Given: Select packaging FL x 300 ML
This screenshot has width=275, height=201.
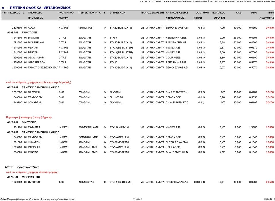Looking at the screenshot, I should coord(116,97).
